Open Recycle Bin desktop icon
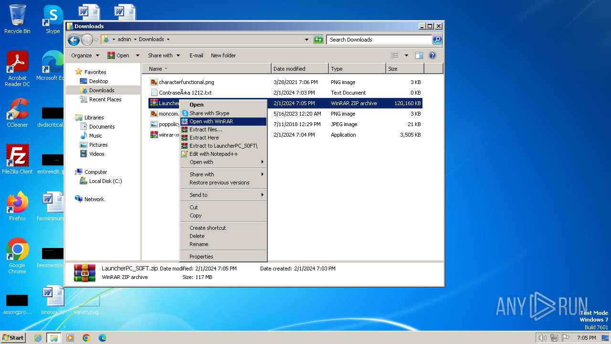The width and height of the screenshot is (611, 344). (x=17, y=19)
